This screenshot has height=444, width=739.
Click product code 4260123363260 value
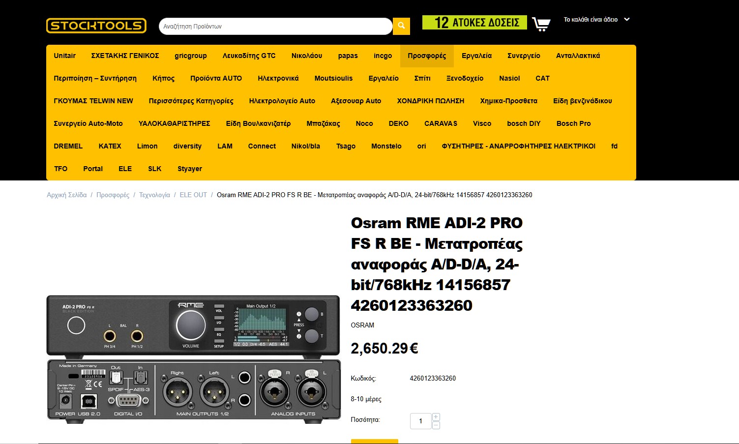click(x=433, y=378)
